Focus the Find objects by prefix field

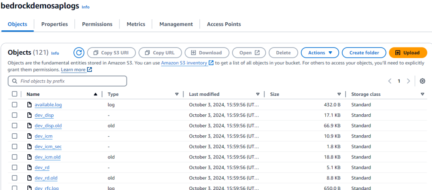coord(67,81)
